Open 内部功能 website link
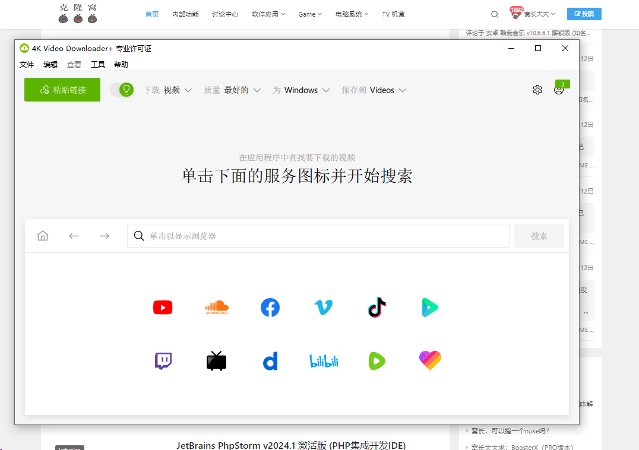 185,14
